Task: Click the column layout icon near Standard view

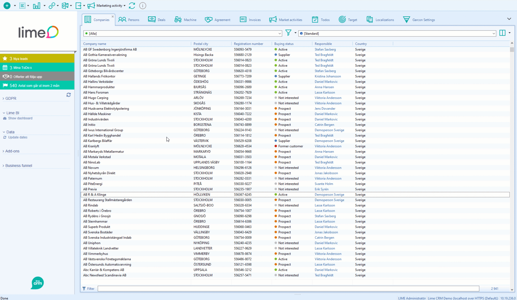Action: [503, 33]
